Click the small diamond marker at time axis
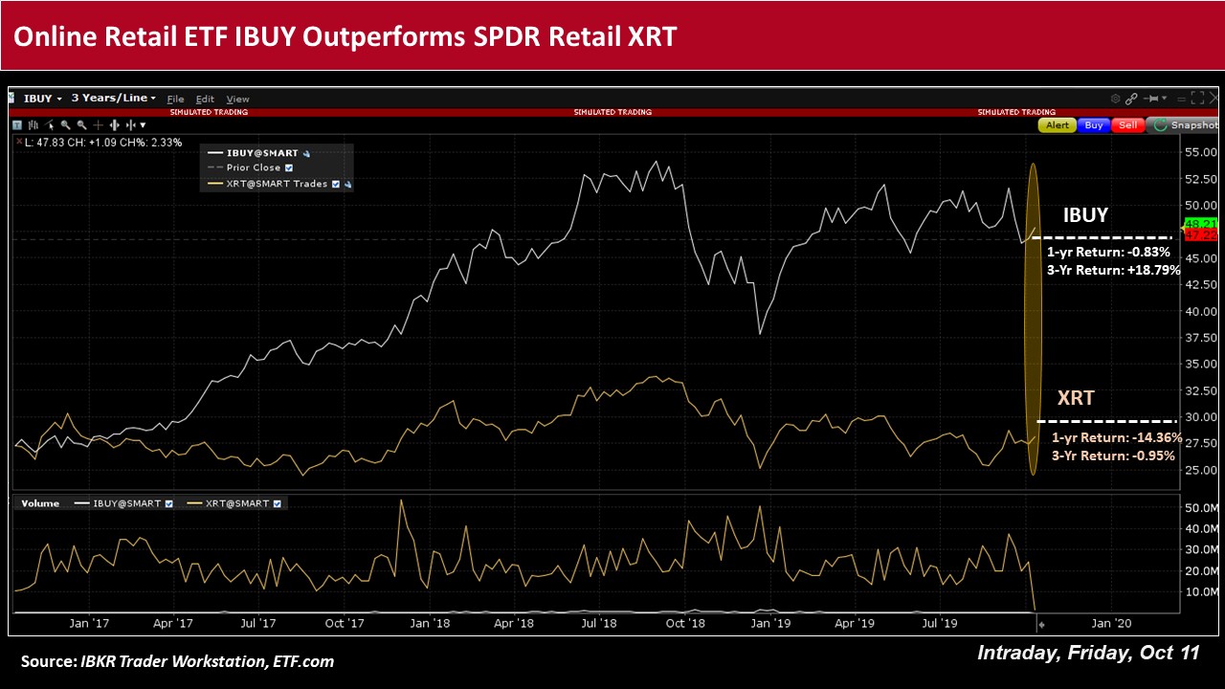Screen dimensions: 1225x689 tap(1043, 624)
